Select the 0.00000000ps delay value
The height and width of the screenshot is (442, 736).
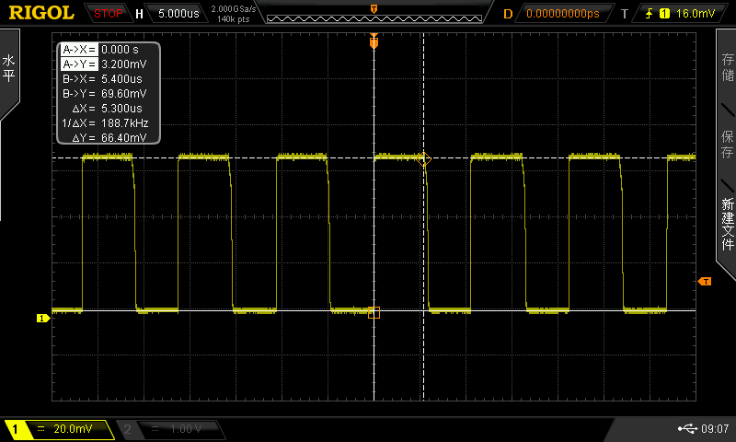click(563, 14)
